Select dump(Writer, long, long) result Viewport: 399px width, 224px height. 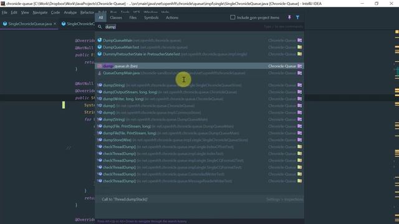[199, 99]
